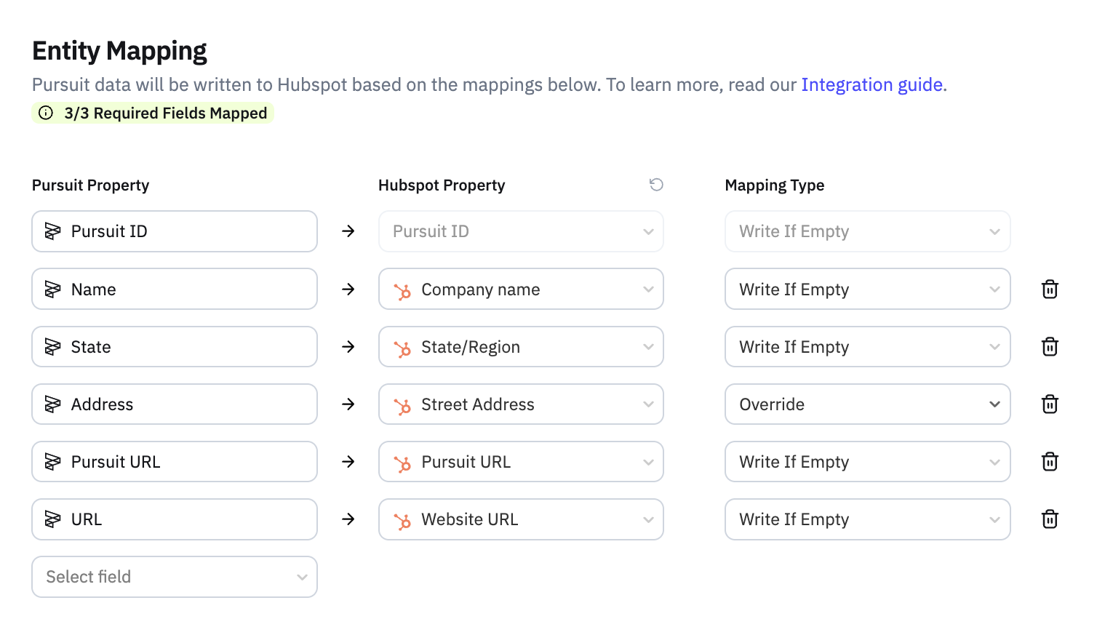Viewport: 1097px width, 643px height.
Task: Open the Hubspot Pursuit URL property dropdown
Action: pos(521,461)
